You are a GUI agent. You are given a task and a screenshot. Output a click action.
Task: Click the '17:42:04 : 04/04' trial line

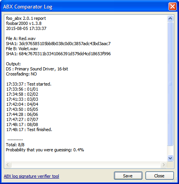(x=22, y=104)
